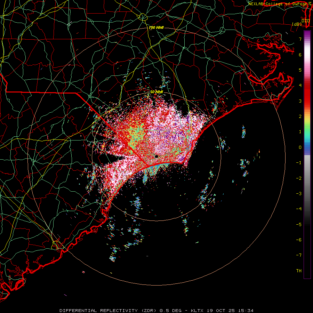The image size is (313, 313).
Task: Click the -3 value on the color scale
Action: click(x=299, y=193)
